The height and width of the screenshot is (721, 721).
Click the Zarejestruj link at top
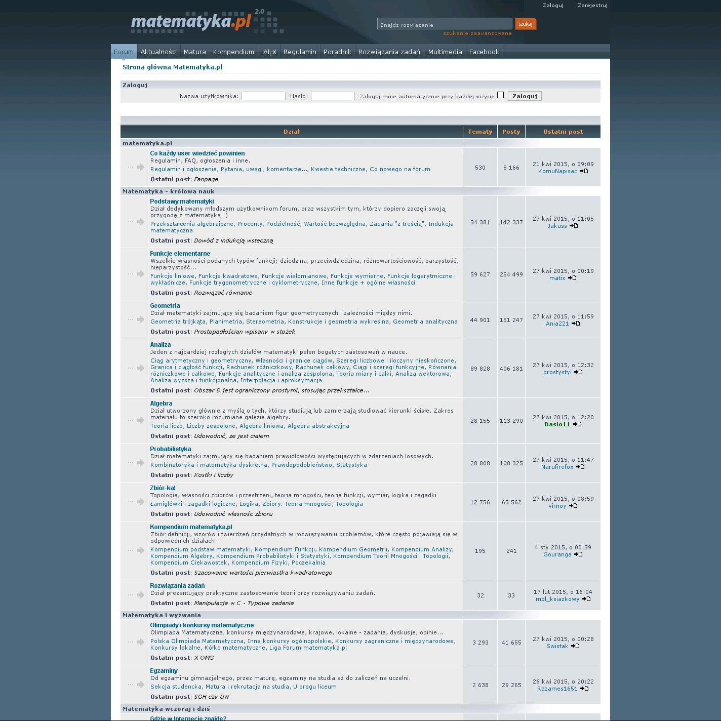[592, 6]
